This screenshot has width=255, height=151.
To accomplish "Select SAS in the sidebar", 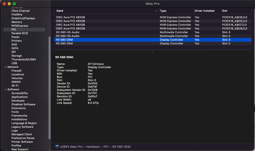I will click(14, 44).
